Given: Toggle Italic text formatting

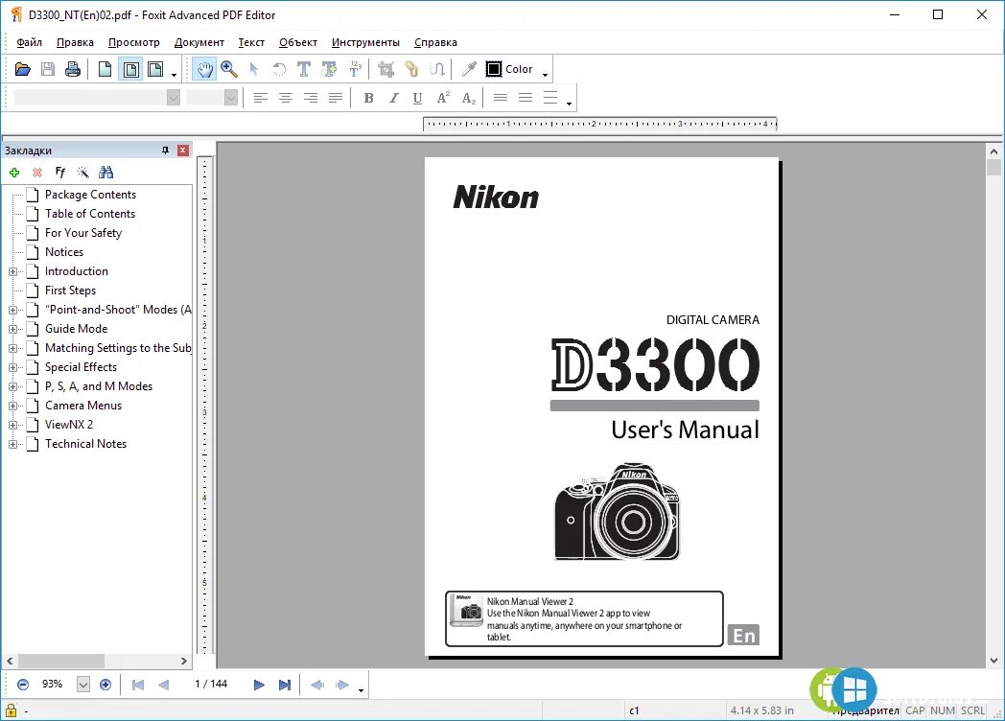Looking at the screenshot, I should pyautogui.click(x=393, y=98).
